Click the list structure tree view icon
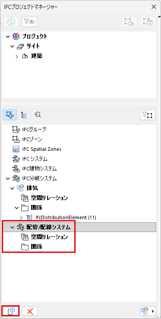The width and height of the screenshot is (161, 319). pos(148,22)
